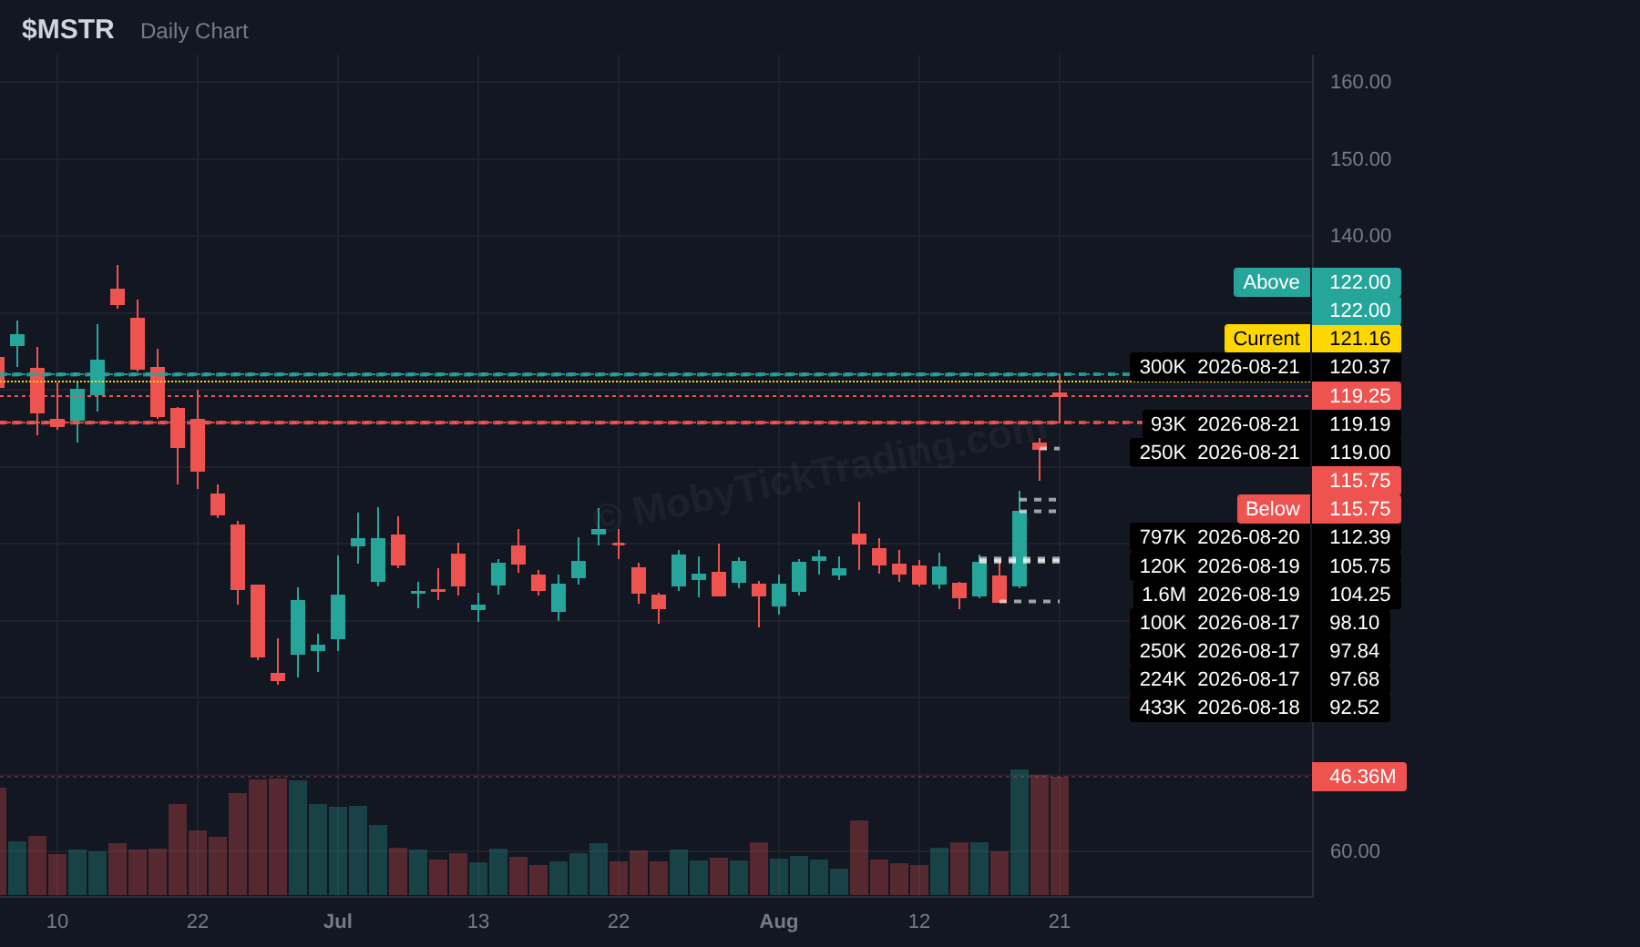Click the 112.39 price value
Viewport: 1640px width, 947px height.
(x=1357, y=537)
